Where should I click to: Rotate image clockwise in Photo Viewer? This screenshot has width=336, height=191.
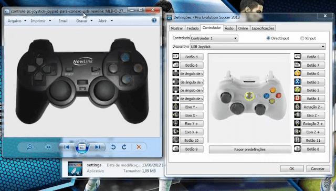tap(124, 147)
